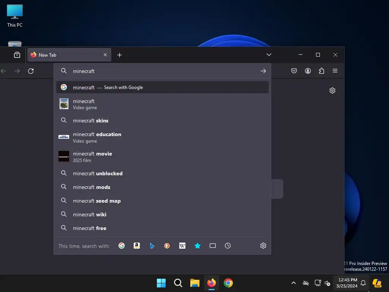Open taskbar Search
Image resolution: width=389 pixels, height=292 pixels.
[178, 283]
